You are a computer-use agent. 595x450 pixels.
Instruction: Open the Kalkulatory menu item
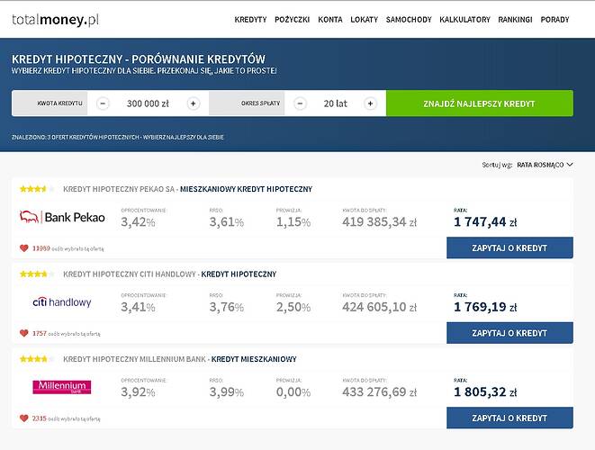[x=464, y=20]
